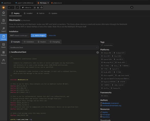Click the TI TIVA platform tag
The height and width of the screenshot is (121, 150).
104,69
